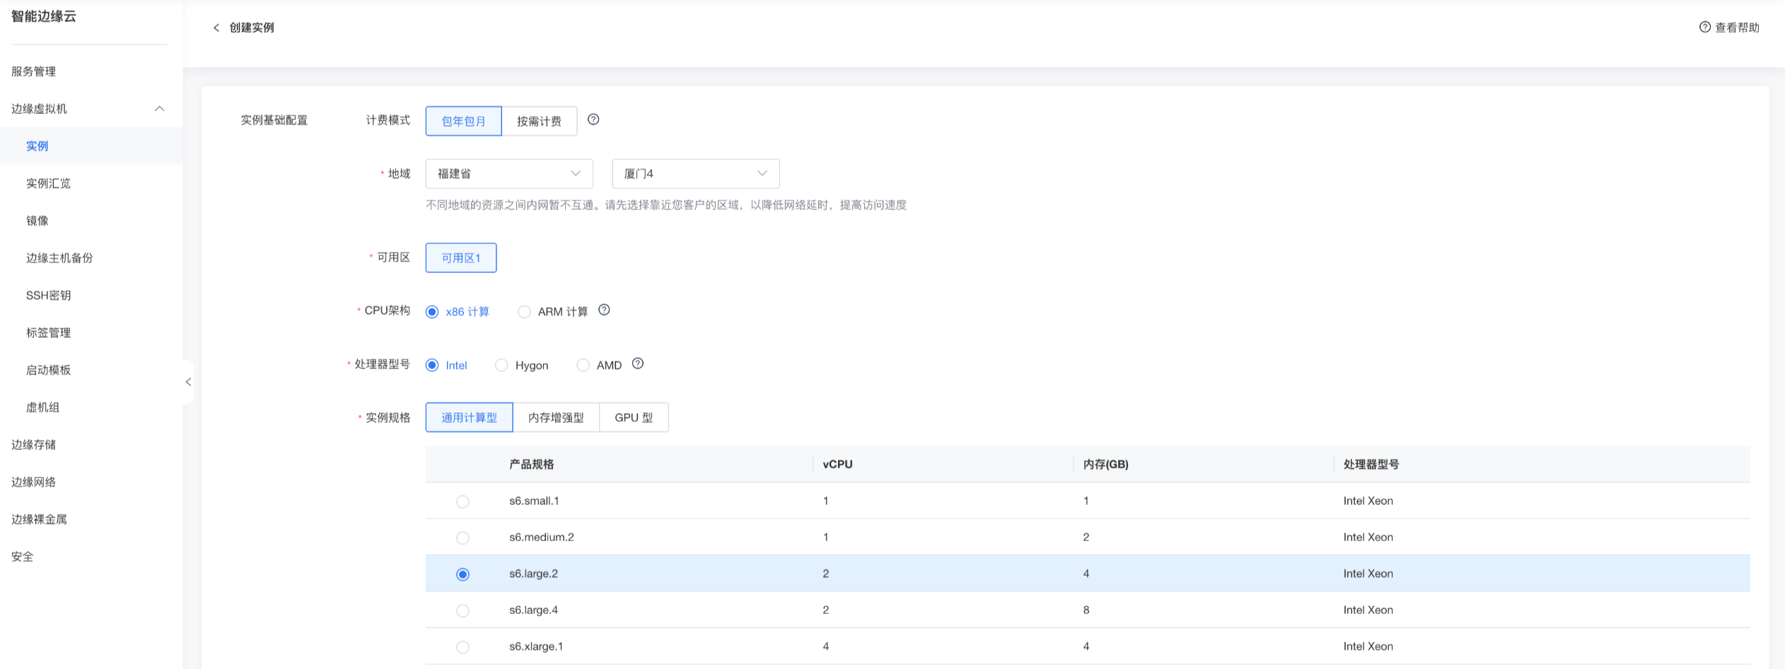Choose 按需计费 billing mode
1785x669 pixels.
[539, 121]
